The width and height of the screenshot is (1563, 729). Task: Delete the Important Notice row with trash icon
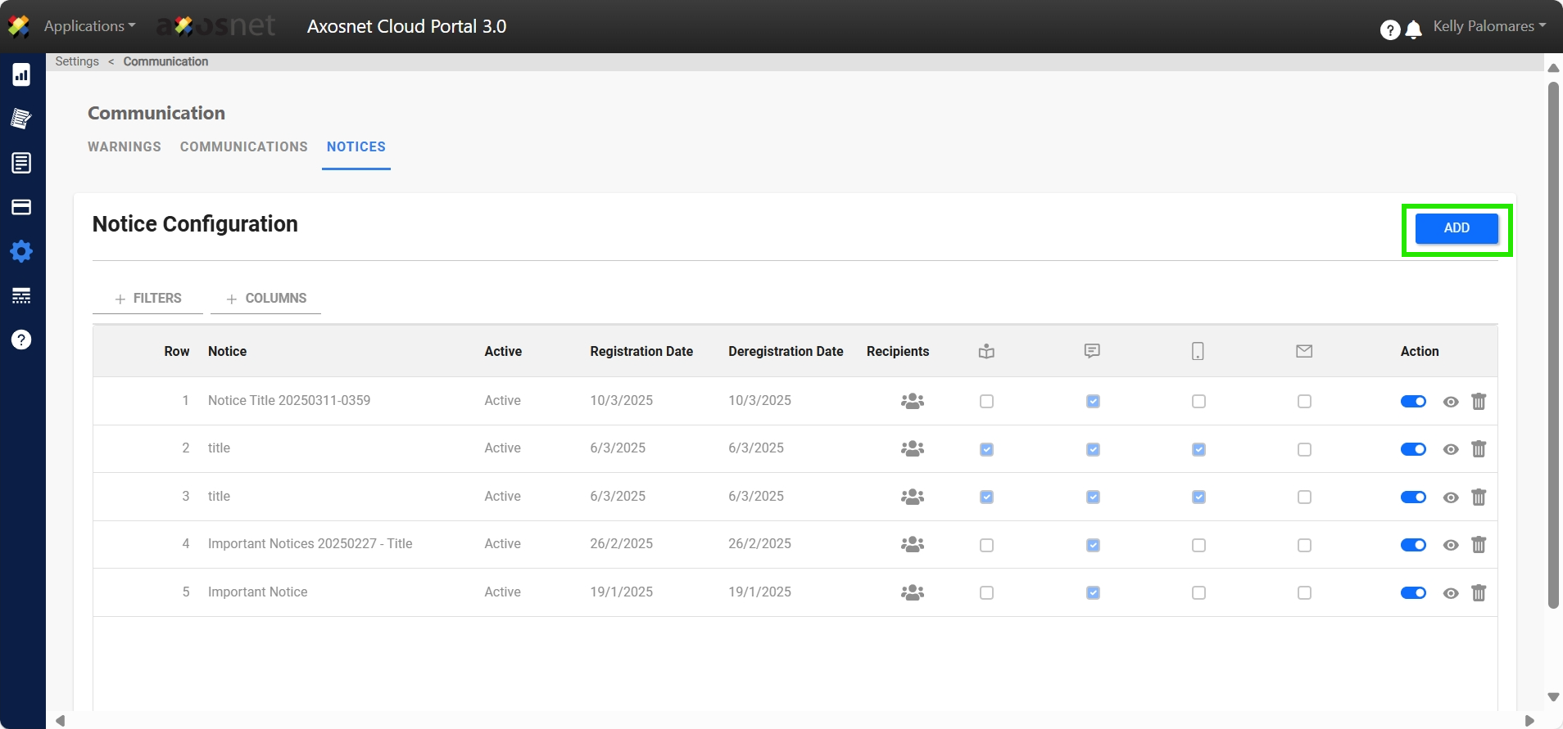[x=1478, y=593]
